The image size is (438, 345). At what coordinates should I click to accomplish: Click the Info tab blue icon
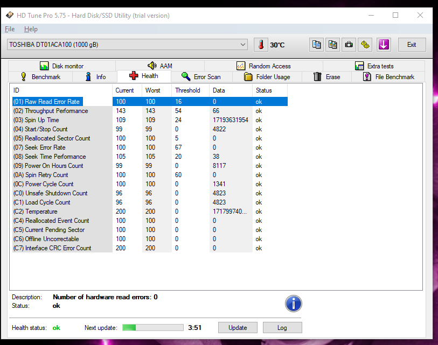88,76
